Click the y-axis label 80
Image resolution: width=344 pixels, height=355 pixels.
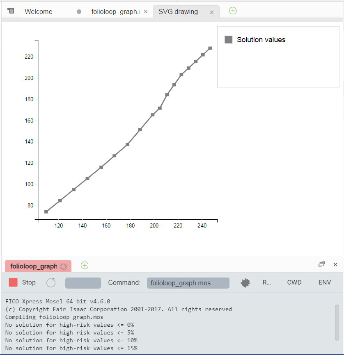tap(30, 205)
